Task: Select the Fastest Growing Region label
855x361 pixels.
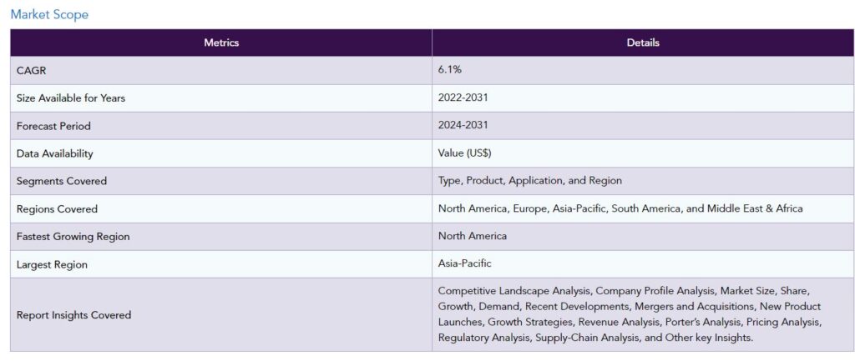Action: [73, 237]
